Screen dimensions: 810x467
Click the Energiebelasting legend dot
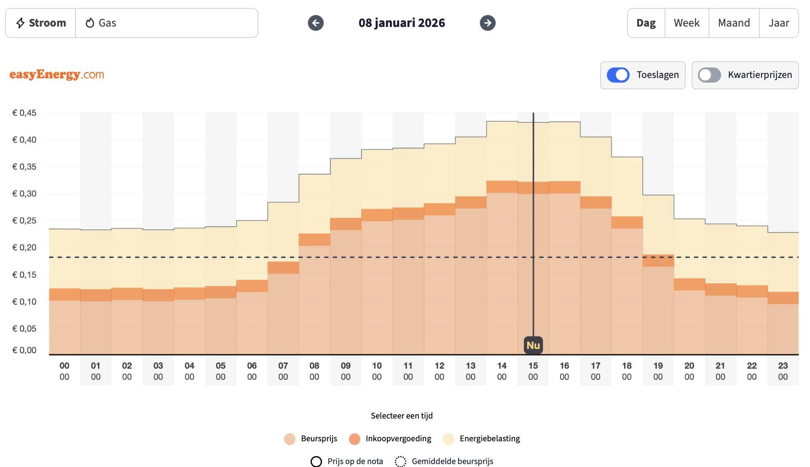pyautogui.click(x=449, y=439)
